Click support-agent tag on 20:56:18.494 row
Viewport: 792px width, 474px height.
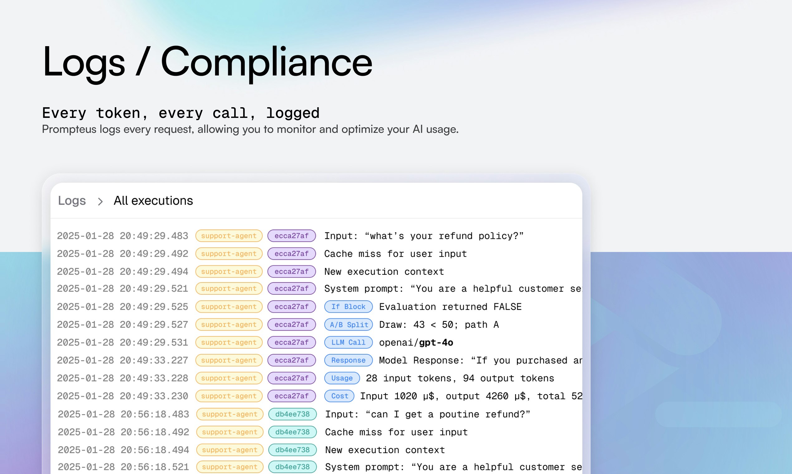point(229,450)
